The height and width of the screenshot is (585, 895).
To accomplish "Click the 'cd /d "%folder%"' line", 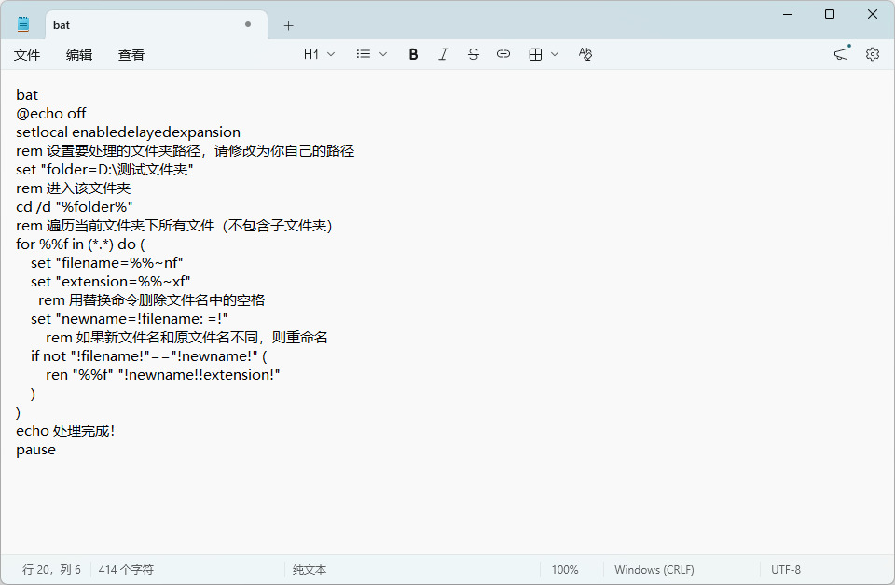I will coord(75,206).
